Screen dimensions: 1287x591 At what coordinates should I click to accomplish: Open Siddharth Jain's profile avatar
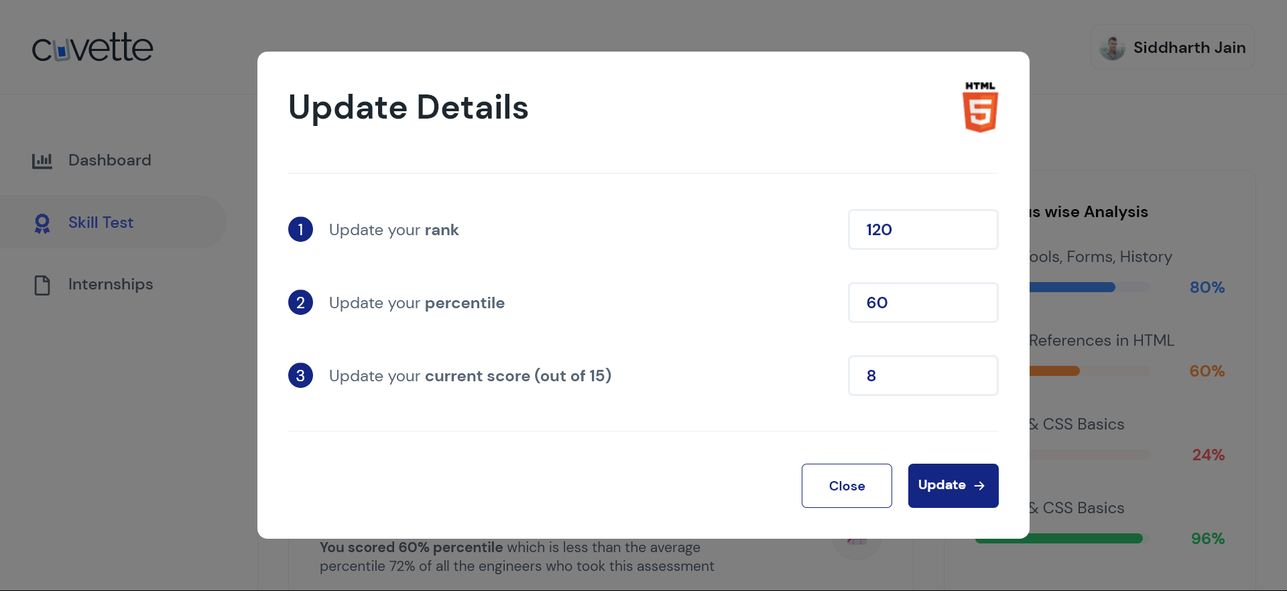click(1113, 47)
